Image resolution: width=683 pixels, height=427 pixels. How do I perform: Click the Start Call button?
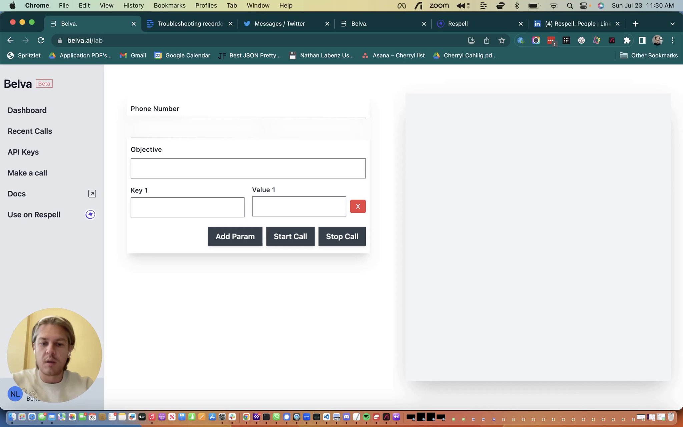[x=290, y=236]
